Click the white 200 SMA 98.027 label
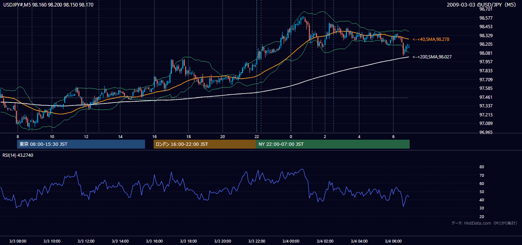522x245 pixels. tap(432, 57)
